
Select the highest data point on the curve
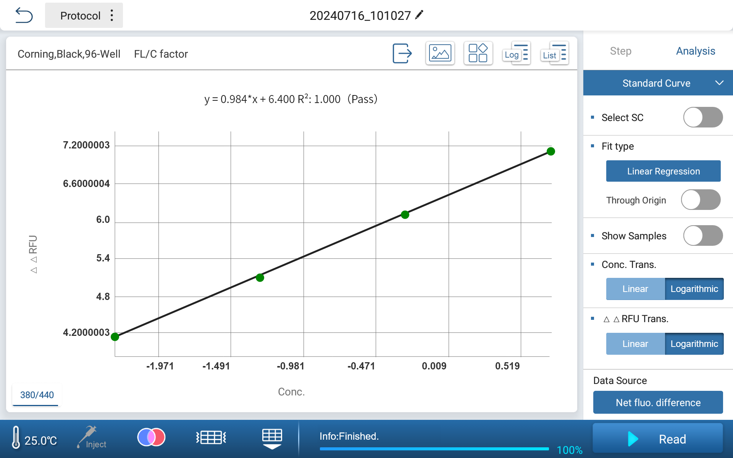pyautogui.click(x=551, y=152)
